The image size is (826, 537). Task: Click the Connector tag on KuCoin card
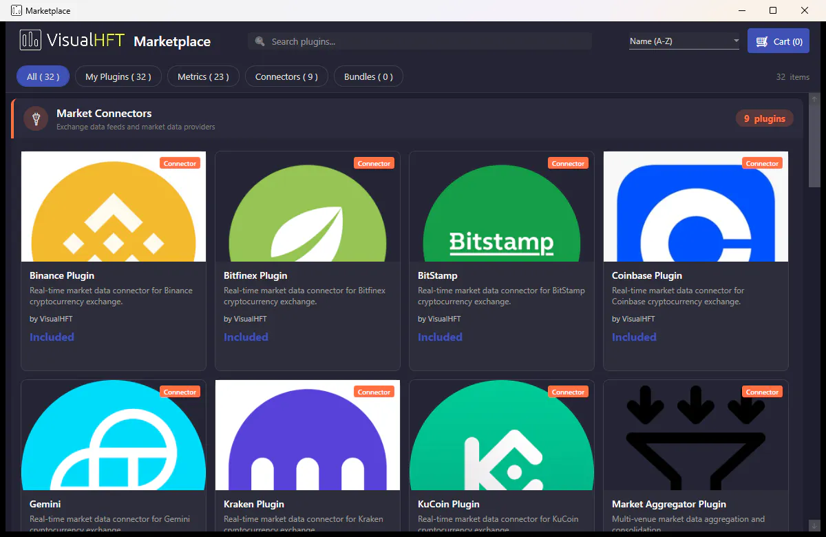pyautogui.click(x=569, y=392)
